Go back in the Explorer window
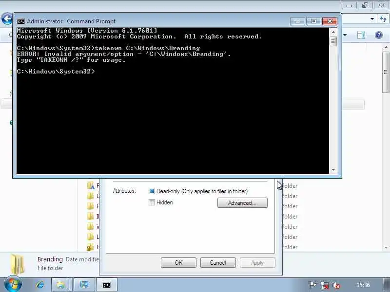The image size is (390, 292). pyautogui.click(x=7, y=18)
